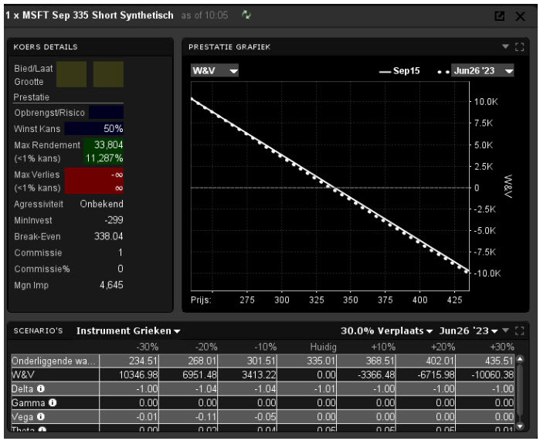Show Gamma info icon
The width and height of the screenshot is (540, 441).
53,402
